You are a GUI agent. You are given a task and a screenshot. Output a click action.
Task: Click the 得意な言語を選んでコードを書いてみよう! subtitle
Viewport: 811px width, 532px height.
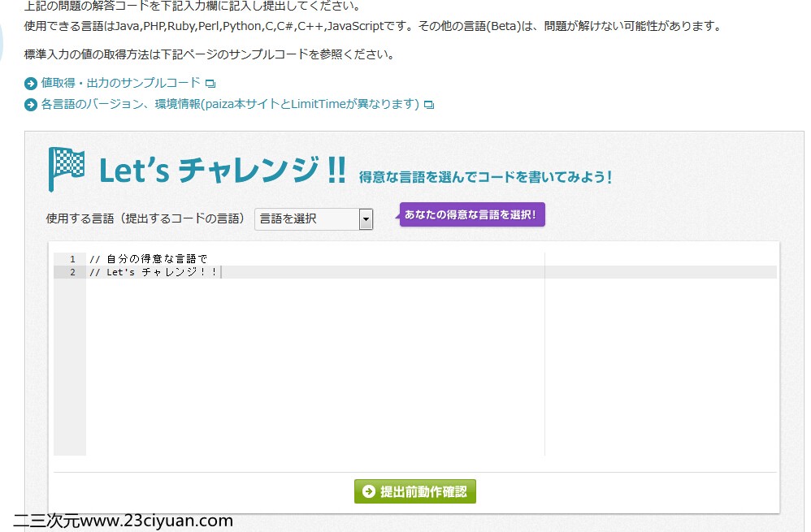tap(485, 176)
